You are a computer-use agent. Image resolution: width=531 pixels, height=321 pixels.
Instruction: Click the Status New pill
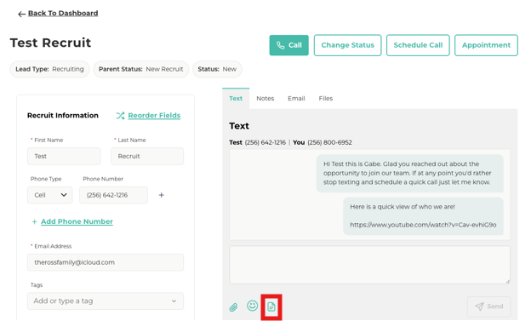(x=217, y=69)
